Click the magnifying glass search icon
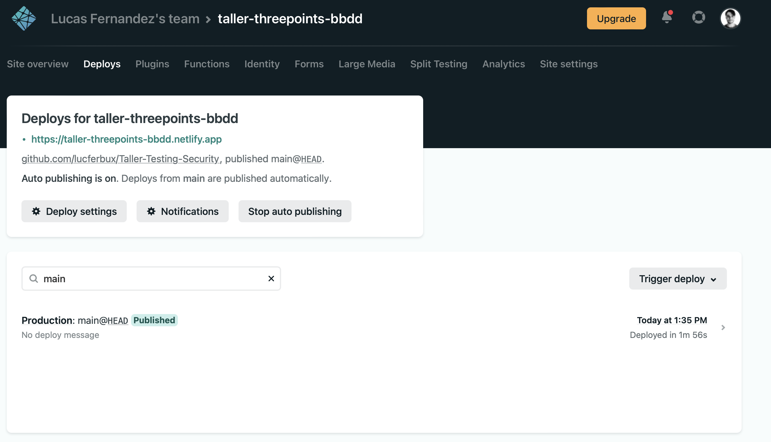Image resolution: width=771 pixels, height=442 pixels. click(33, 279)
